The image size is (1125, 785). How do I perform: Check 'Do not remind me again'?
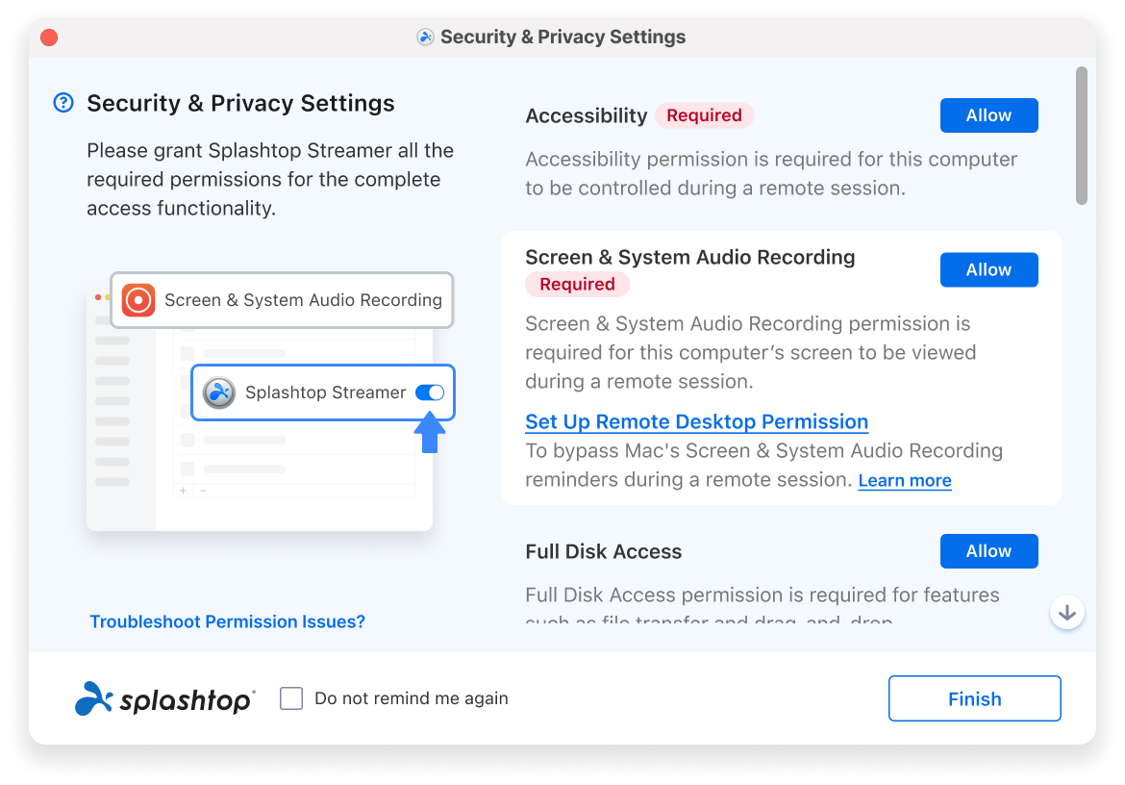pos(291,698)
